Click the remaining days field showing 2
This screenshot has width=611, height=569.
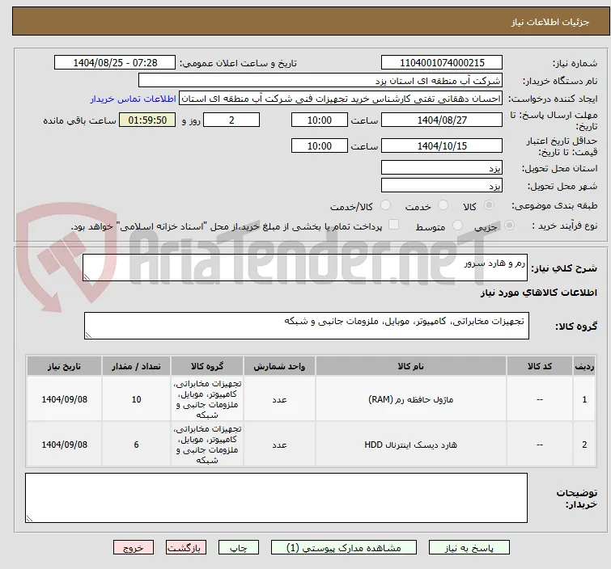click(x=231, y=120)
